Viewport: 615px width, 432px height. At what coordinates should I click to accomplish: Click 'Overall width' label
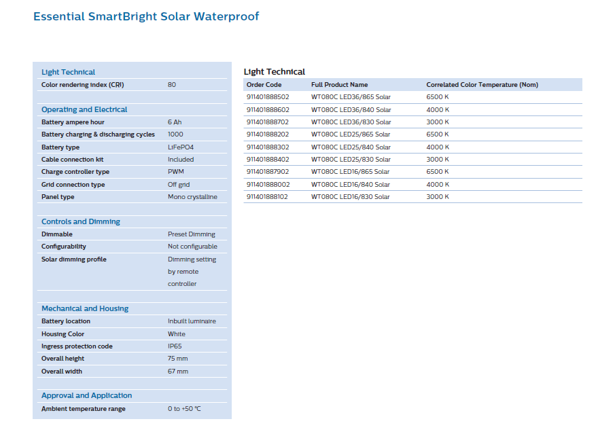[x=62, y=372]
